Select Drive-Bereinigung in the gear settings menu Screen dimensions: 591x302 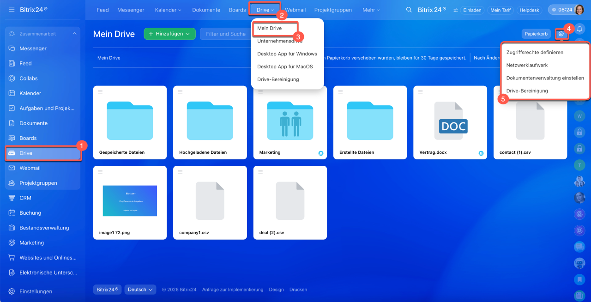click(527, 91)
